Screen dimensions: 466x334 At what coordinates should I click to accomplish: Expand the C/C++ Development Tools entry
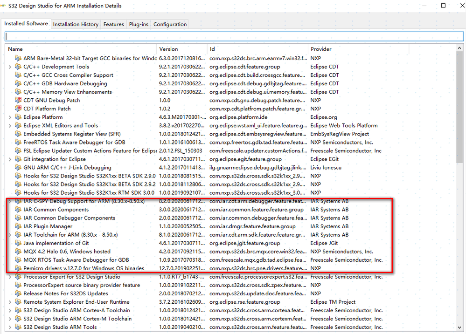tap(10, 67)
